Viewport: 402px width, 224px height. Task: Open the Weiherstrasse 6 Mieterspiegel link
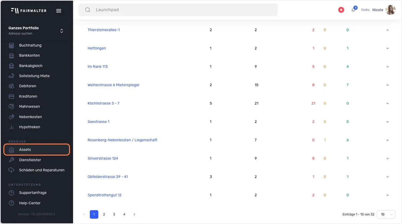tap(113, 85)
